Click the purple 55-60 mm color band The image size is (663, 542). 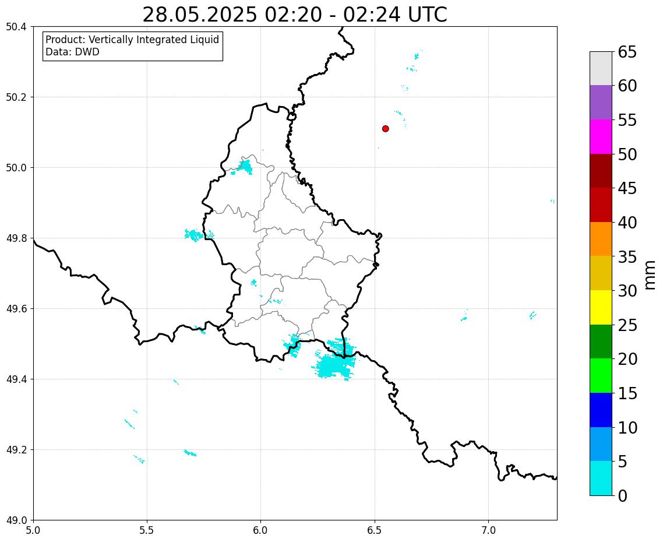click(x=601, y=103)
